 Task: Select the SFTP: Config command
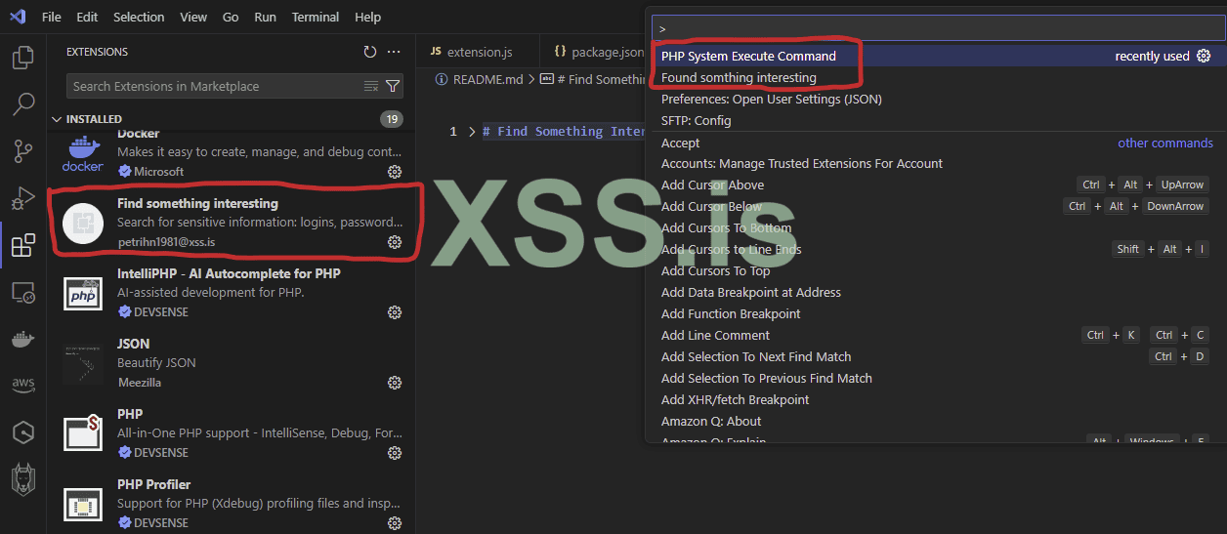(x=938, y=120)
